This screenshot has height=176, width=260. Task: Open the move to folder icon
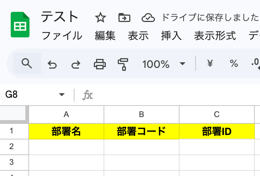(124, 18)
